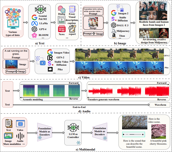Click the Google logo beside Imagen Video
The height and width of the screenshot is (152, 172).
50,52
